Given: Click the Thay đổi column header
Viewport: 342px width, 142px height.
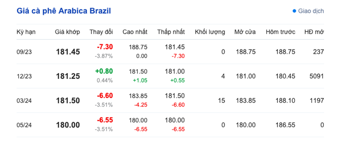Looking at the screenshot, I should point(101,32).
